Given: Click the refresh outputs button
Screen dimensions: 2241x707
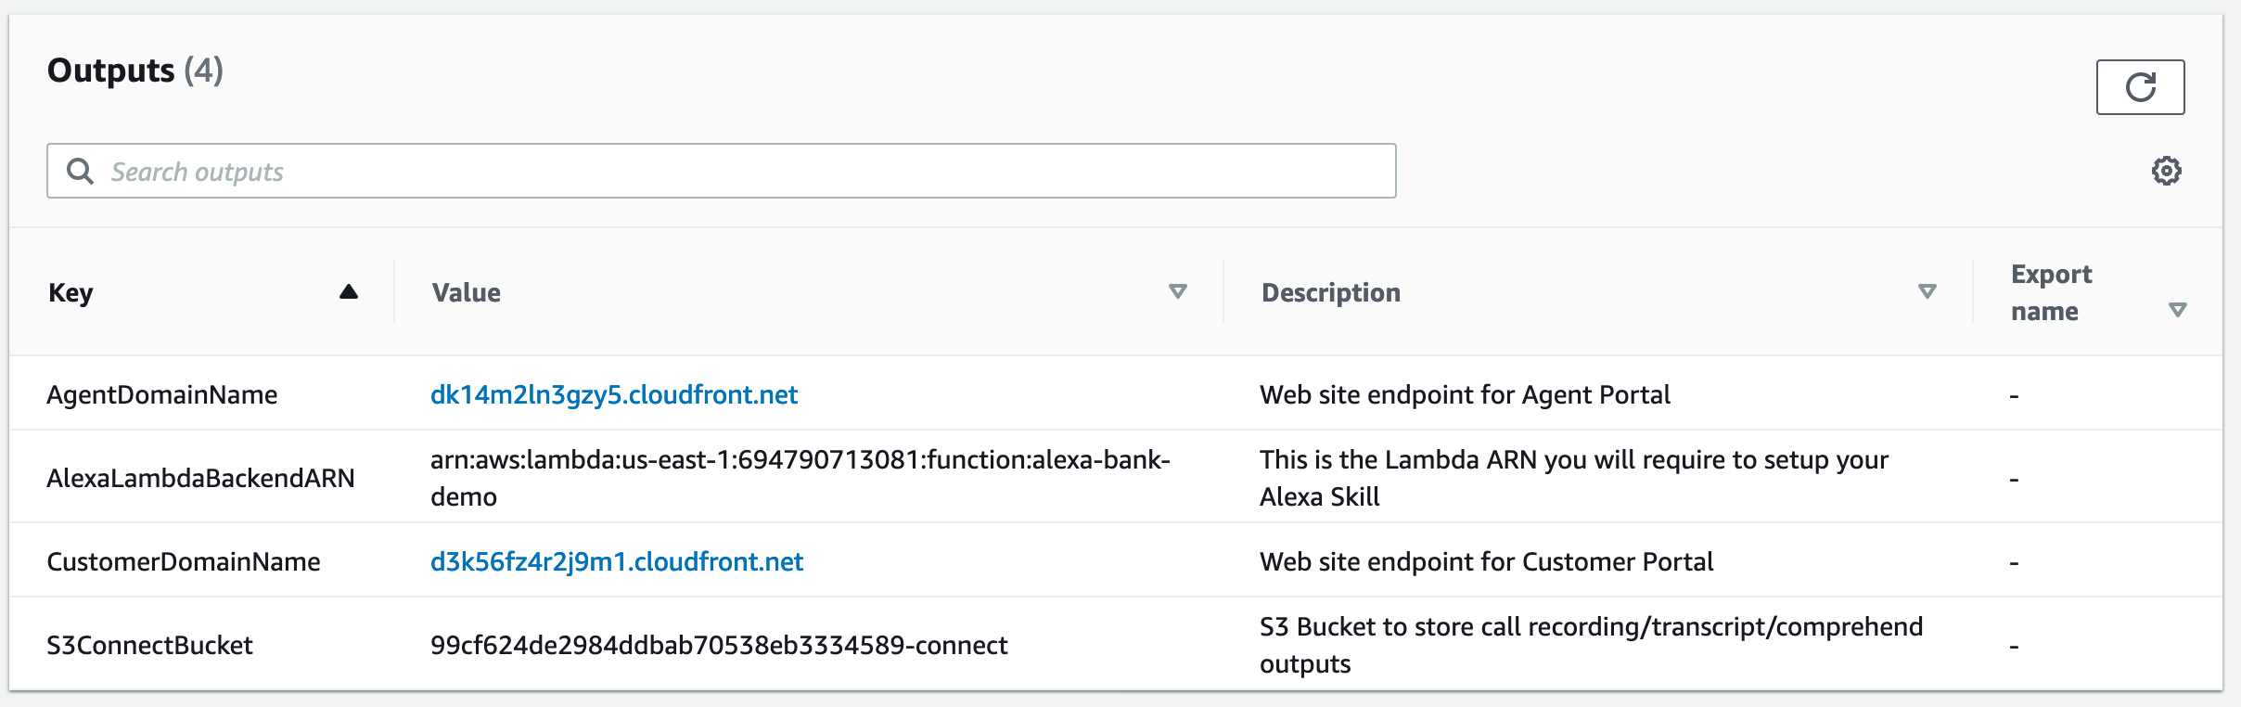Looking at the screenshot, I should tap(2140, 87).
